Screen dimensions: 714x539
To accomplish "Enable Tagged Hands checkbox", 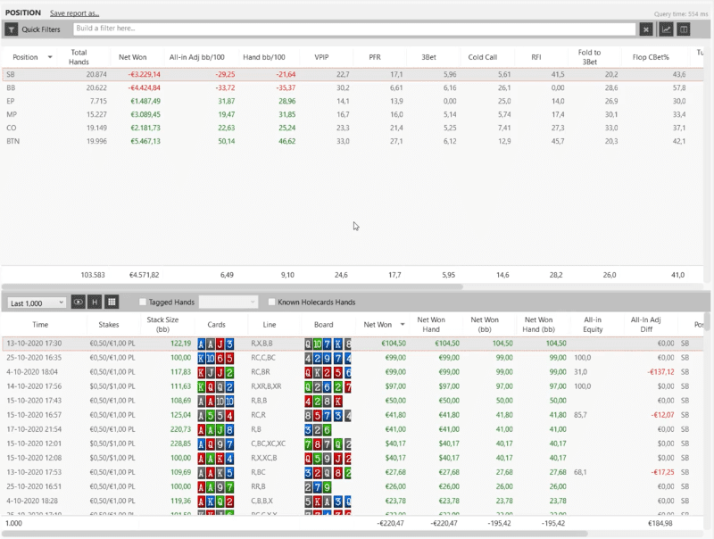I will tap(144, 303).
